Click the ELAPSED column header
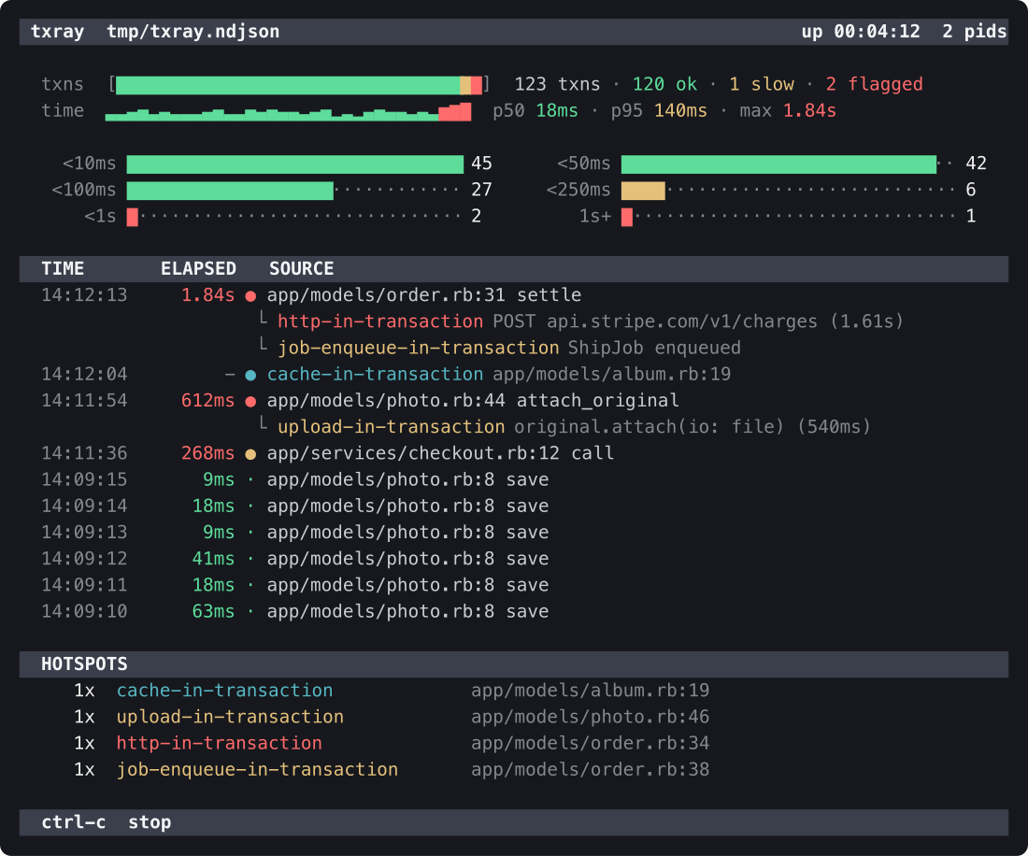The height and width of the screenshot is (856, 1028). [199, 269]
